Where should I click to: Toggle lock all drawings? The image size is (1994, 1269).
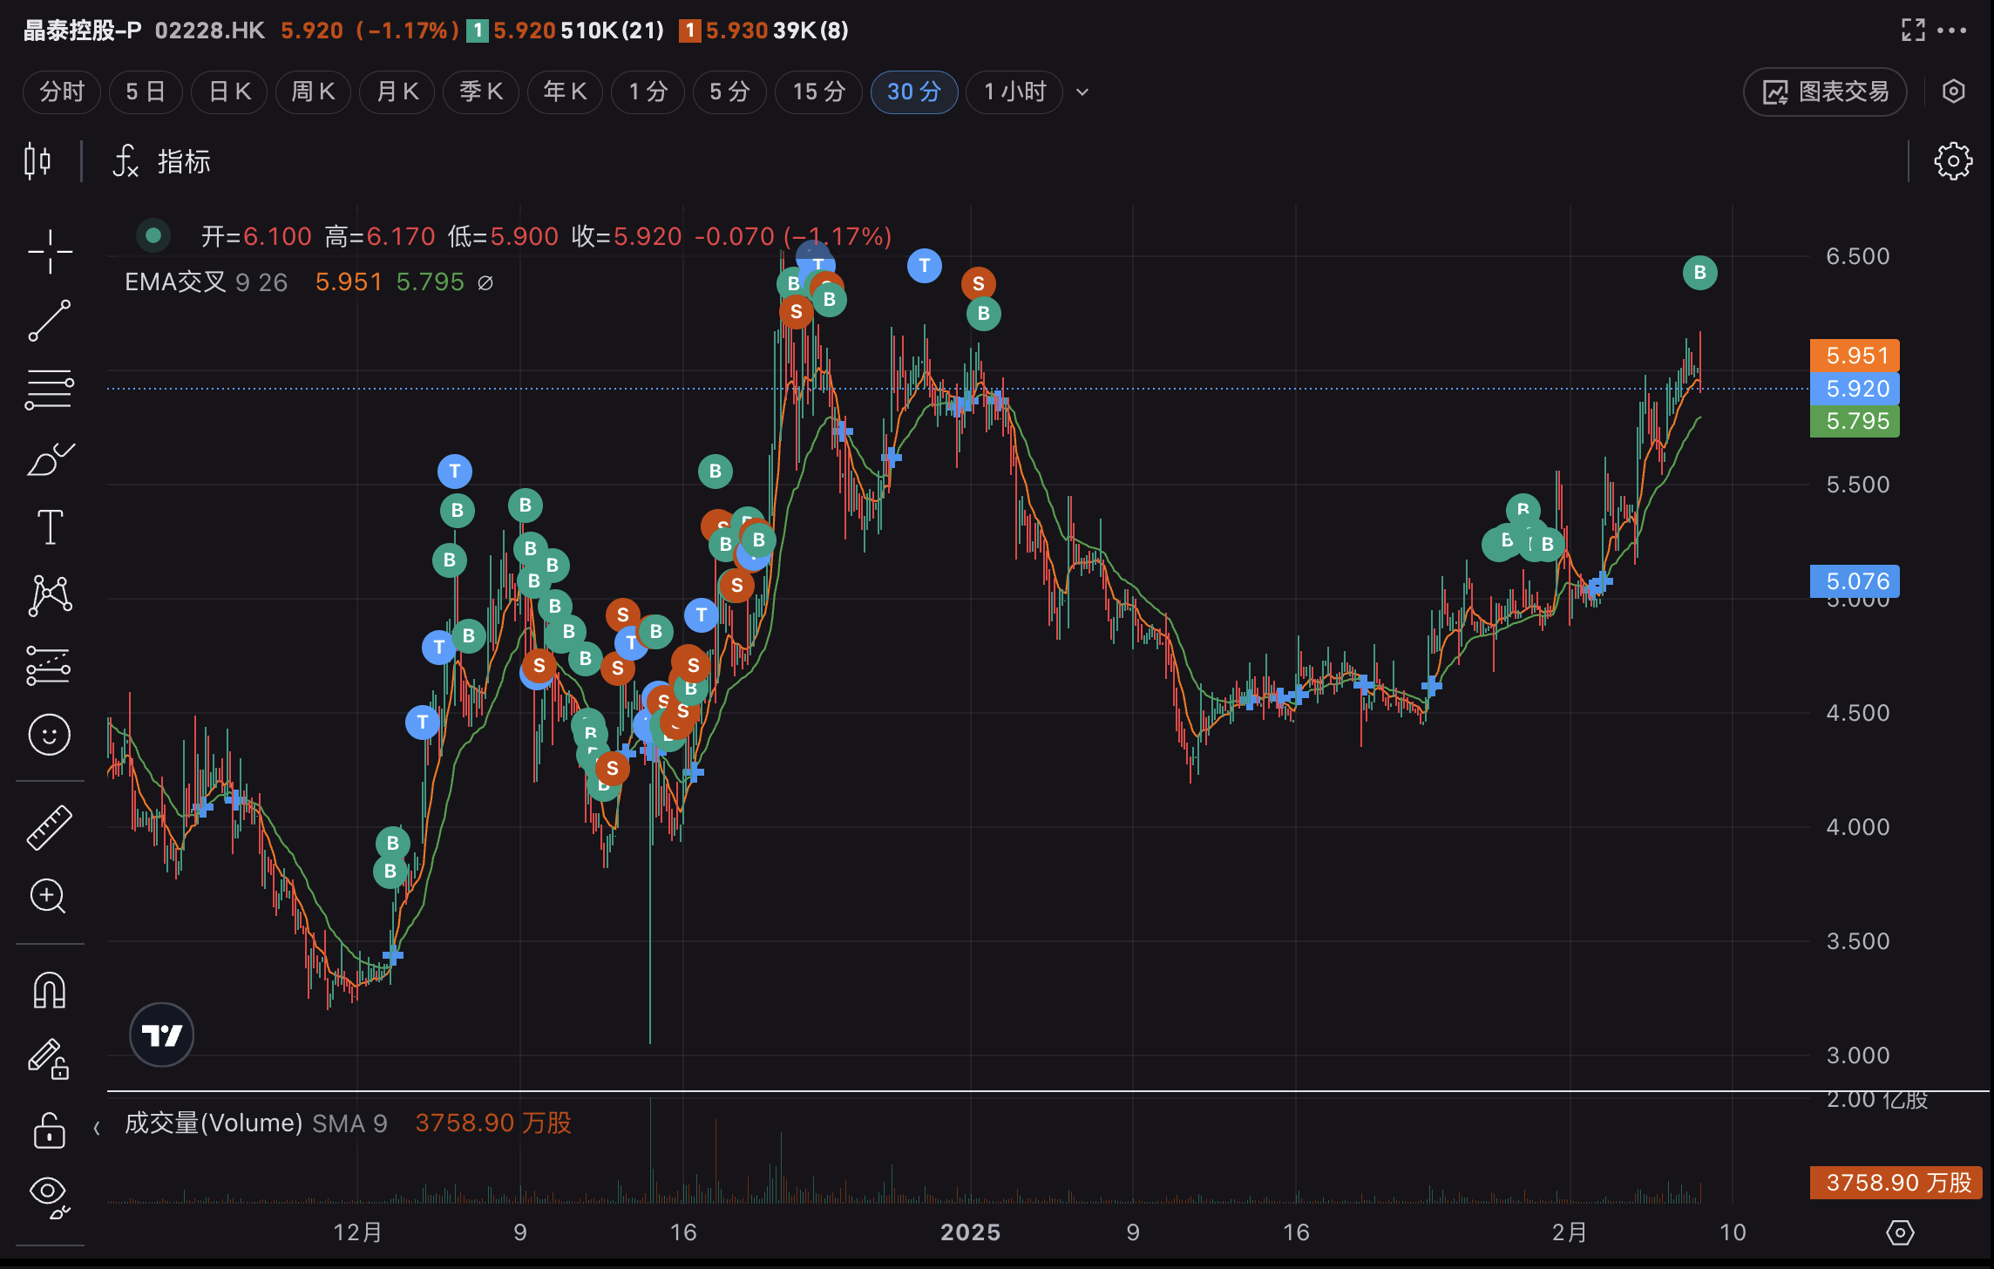pyautogui.click(x=50, y=1130)
